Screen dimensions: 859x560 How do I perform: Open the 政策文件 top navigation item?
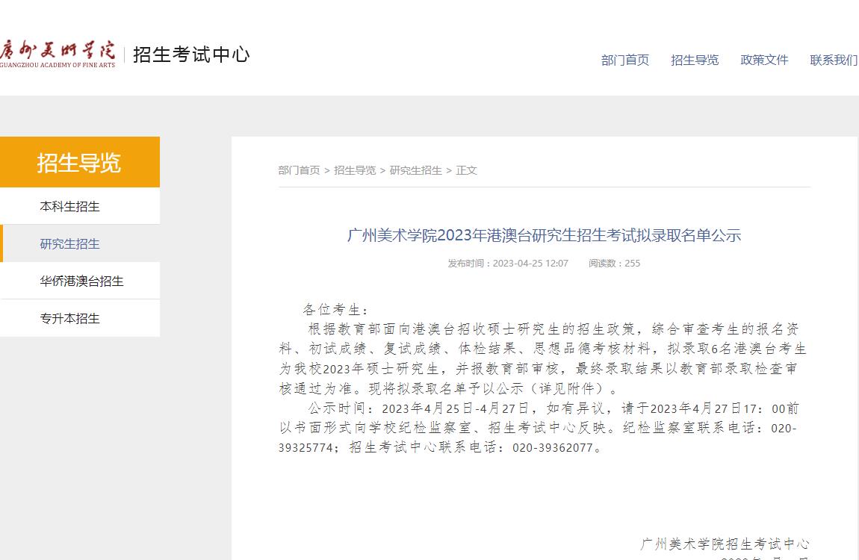[764, 60]
